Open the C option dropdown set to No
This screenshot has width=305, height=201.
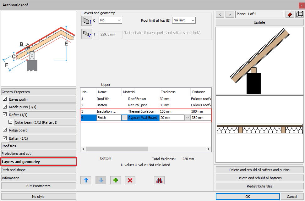110,20
